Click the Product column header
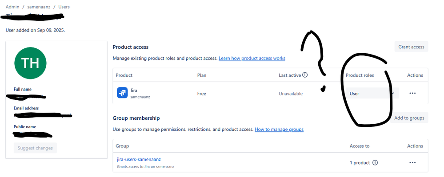The width and height of the screenshot is (444, 177). point(124,75)
